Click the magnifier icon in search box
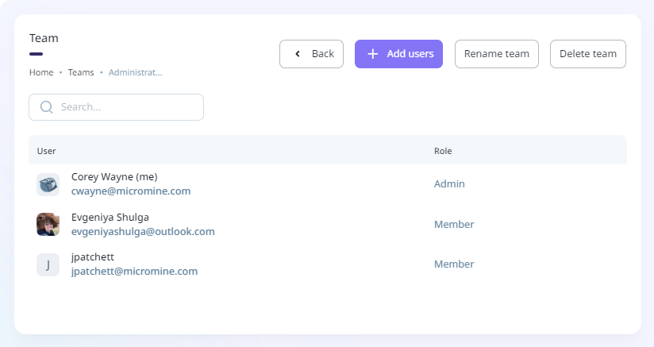 click(46, 107)
